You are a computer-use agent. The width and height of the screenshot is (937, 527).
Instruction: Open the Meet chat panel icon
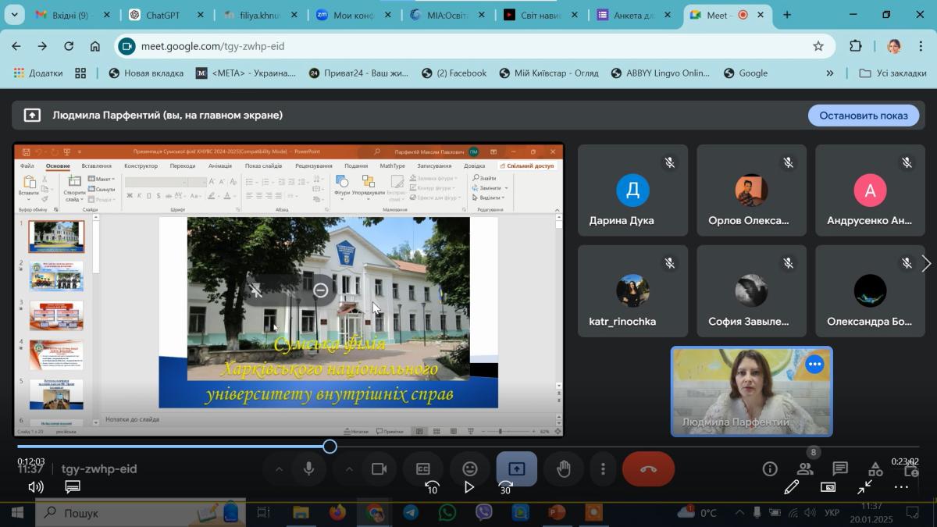point(840,468)
